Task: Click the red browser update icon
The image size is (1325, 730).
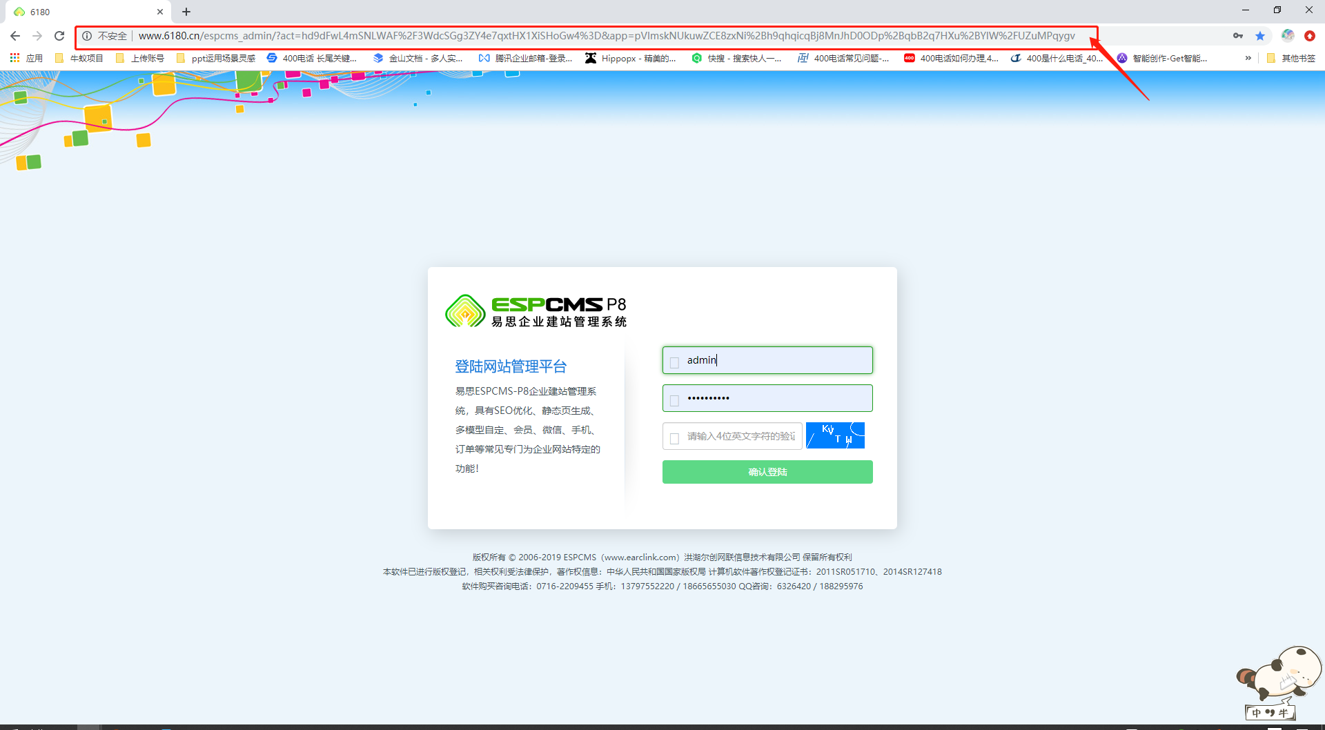Action: [1310, 36]
